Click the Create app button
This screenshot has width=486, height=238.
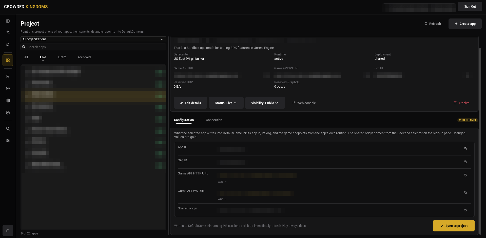[x=465, y=24]
